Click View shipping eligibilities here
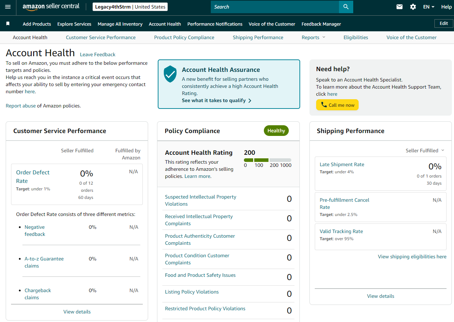454x322 pixels. point(412,257)
